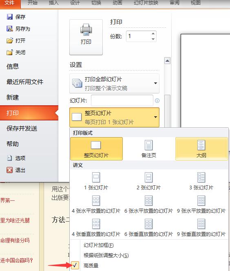Collapse the 整页幻灯片 layout dropdown
The height and width of the screenshot is (271, 230).
pos(114,118)
